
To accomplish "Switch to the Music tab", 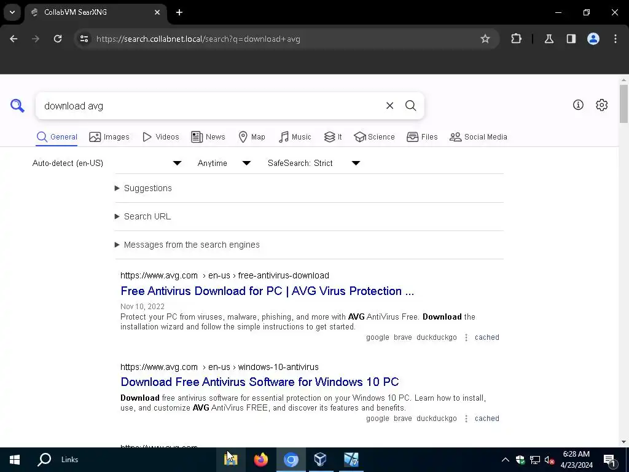I will tap(295, 137).
